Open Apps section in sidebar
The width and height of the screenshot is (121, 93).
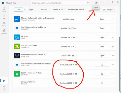4,17
